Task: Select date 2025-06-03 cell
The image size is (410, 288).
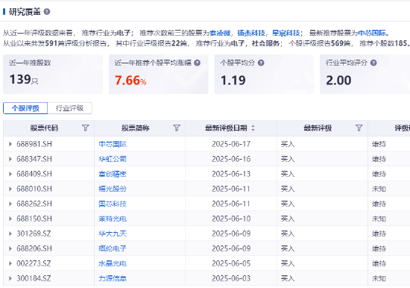Action: [231, 278]
